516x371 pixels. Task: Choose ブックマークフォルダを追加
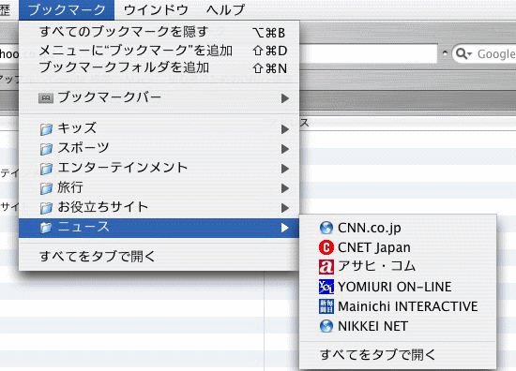click(159, 68)
